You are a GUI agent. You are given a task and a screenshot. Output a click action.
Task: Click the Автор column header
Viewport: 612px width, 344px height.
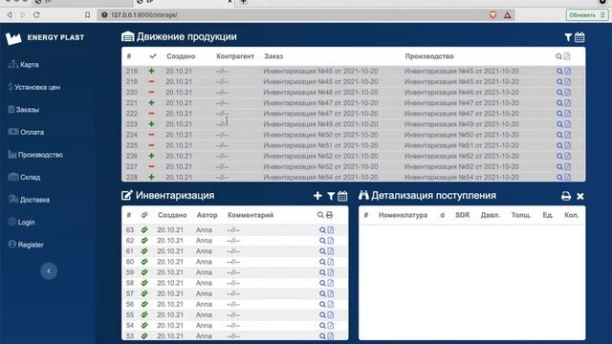207,215
